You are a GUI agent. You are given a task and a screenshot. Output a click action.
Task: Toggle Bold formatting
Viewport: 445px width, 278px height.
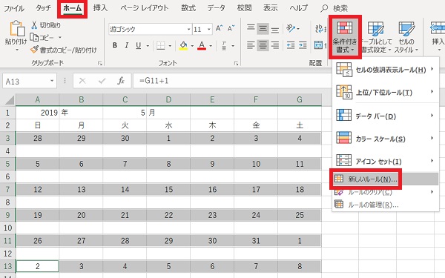click(x=115, y=45)
